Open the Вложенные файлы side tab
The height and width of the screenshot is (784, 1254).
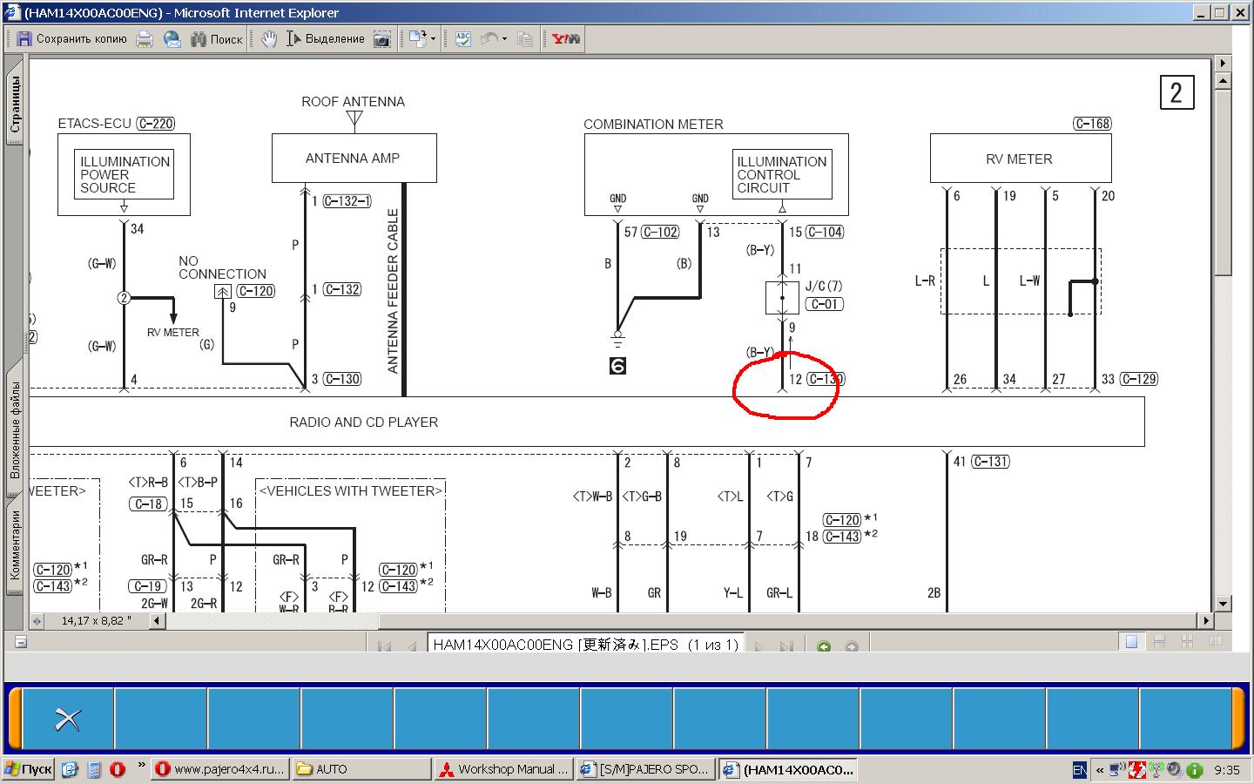(x=14, y=430)
